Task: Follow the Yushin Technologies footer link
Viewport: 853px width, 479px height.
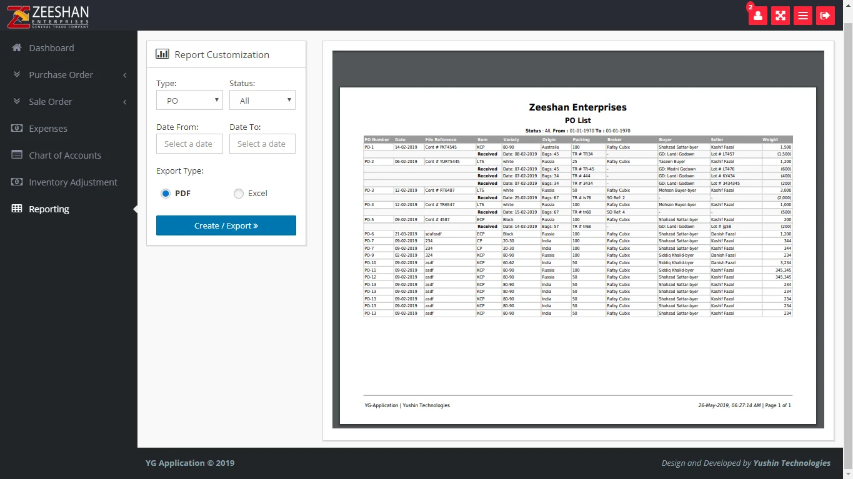Action: click(x=792, y=463)
